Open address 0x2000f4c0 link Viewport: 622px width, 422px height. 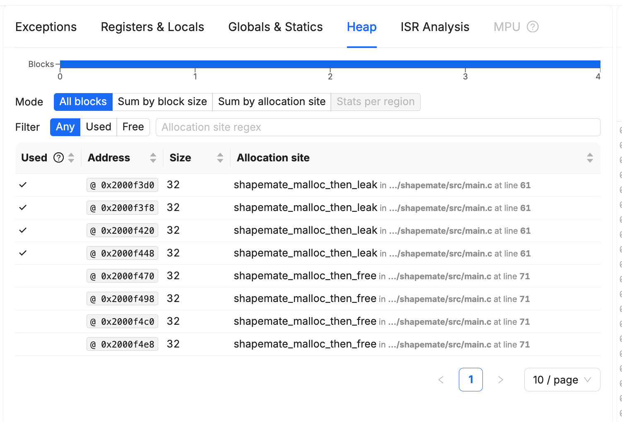(x=123, y=321)
